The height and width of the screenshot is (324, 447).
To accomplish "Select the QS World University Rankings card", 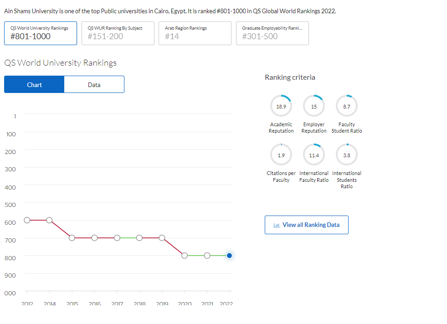I will 41,33.
